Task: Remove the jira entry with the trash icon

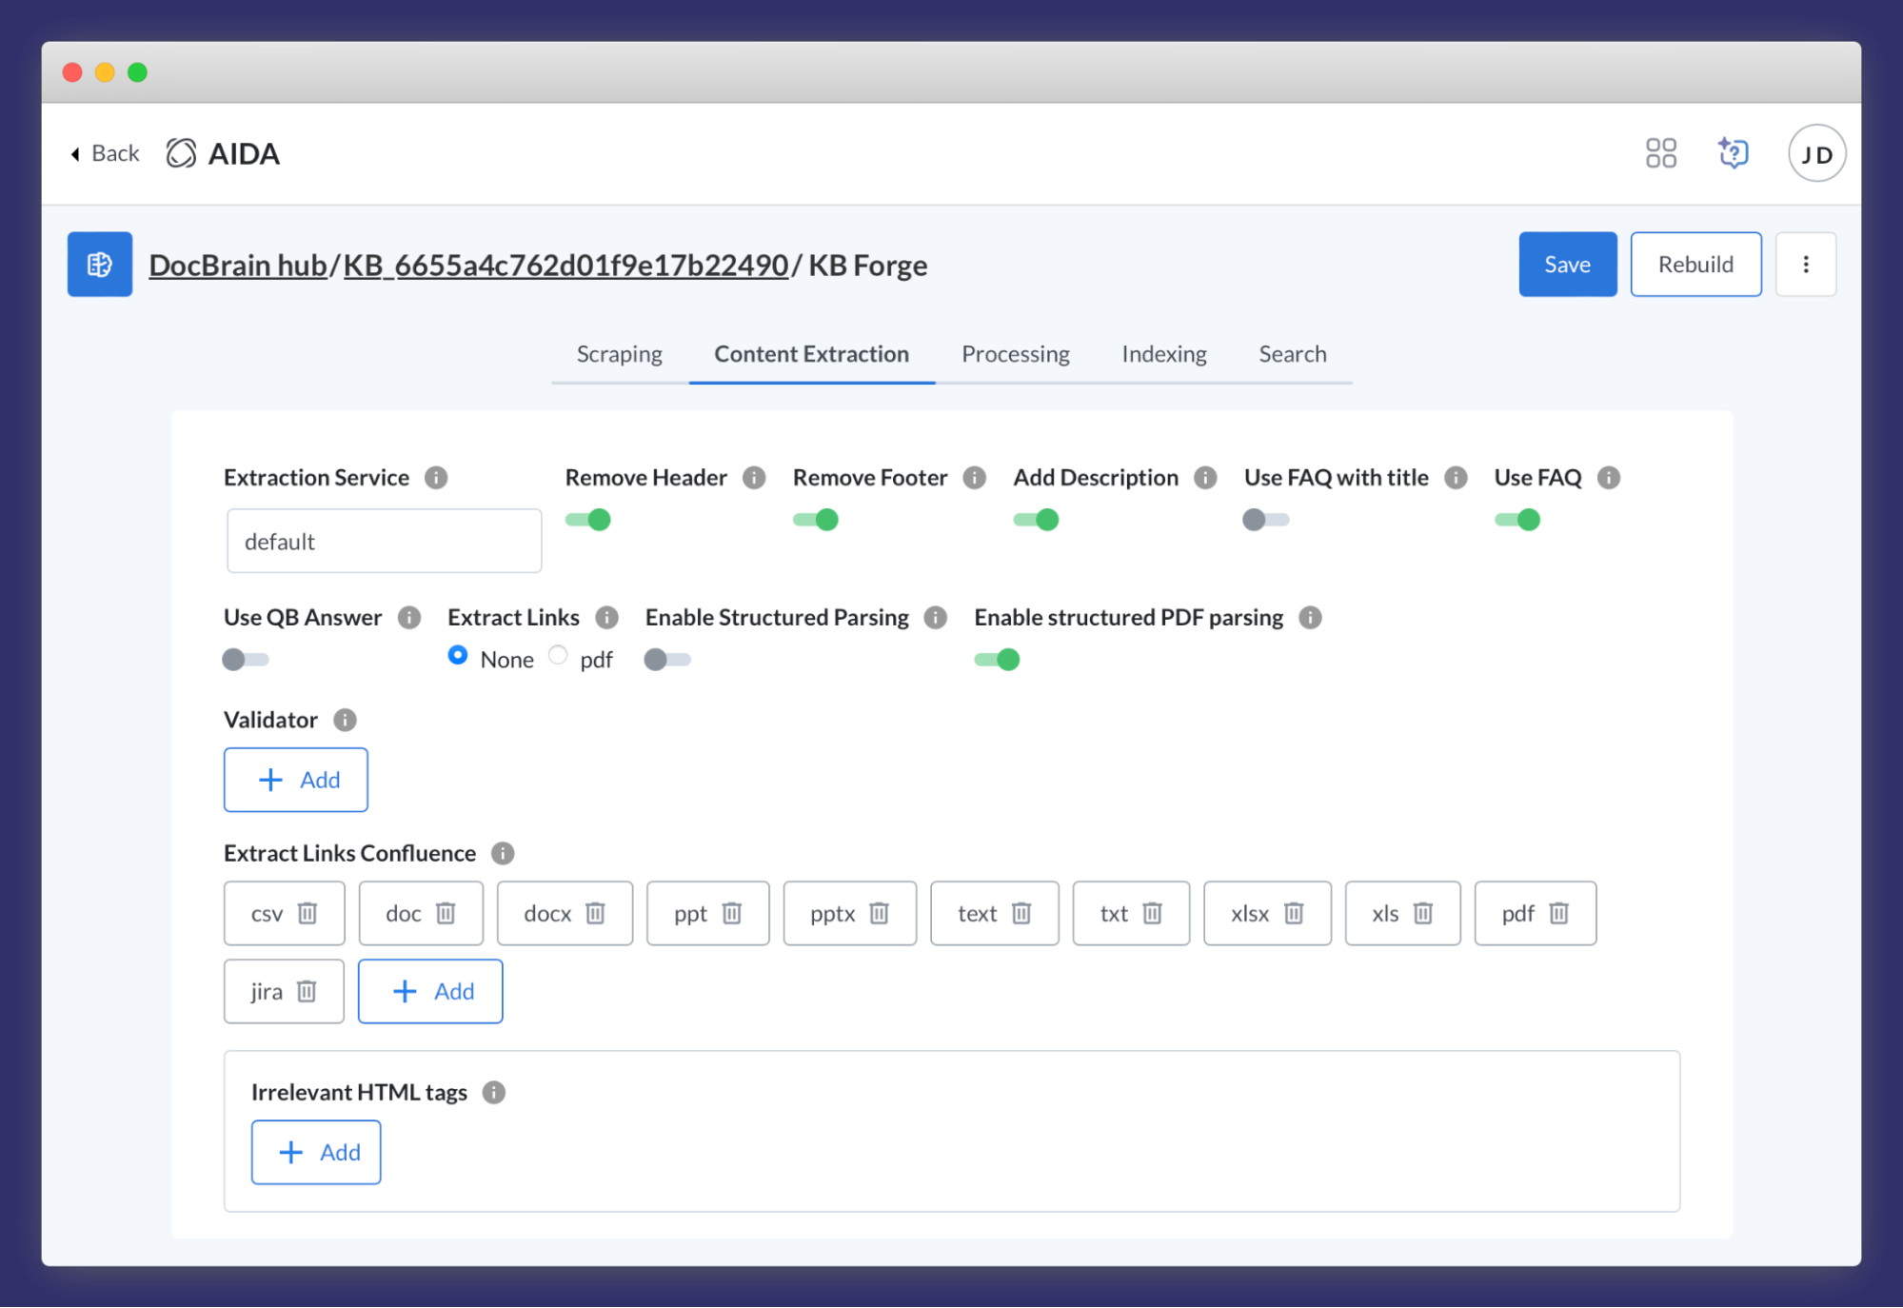Action: click(x=306, y=991)
